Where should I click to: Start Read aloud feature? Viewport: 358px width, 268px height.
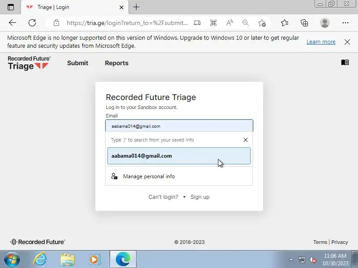point(230,23)
